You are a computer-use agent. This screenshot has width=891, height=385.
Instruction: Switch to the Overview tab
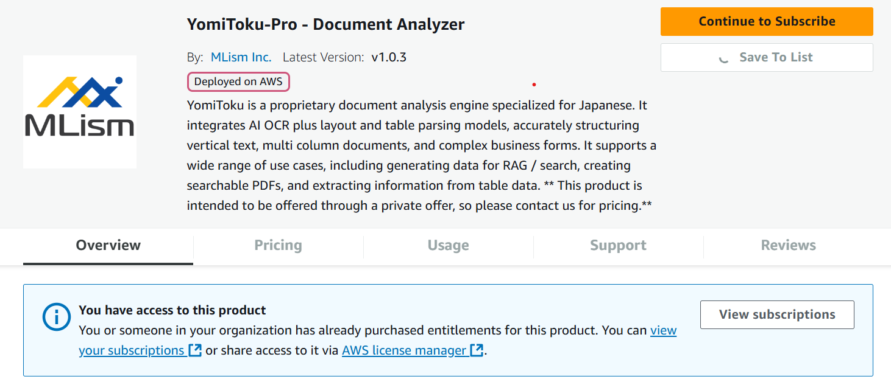[108, 246]
